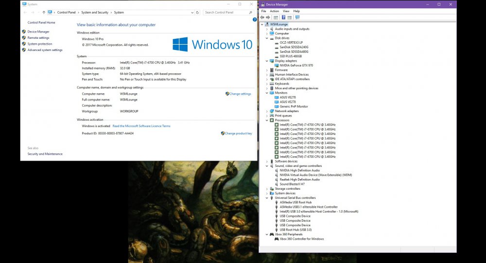Click the back arrow in Device Manager toolbar
Viewport: 486px width, 263px height.
coord(262,17)
